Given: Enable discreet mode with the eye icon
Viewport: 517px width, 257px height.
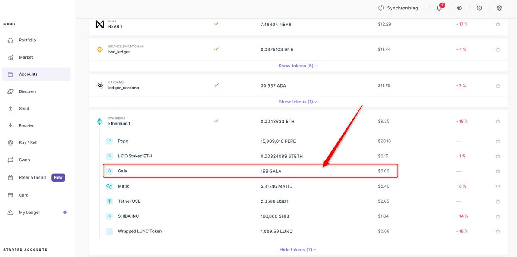Looking at the screenshot, I should pyautogui.click(x=459, y=8).
